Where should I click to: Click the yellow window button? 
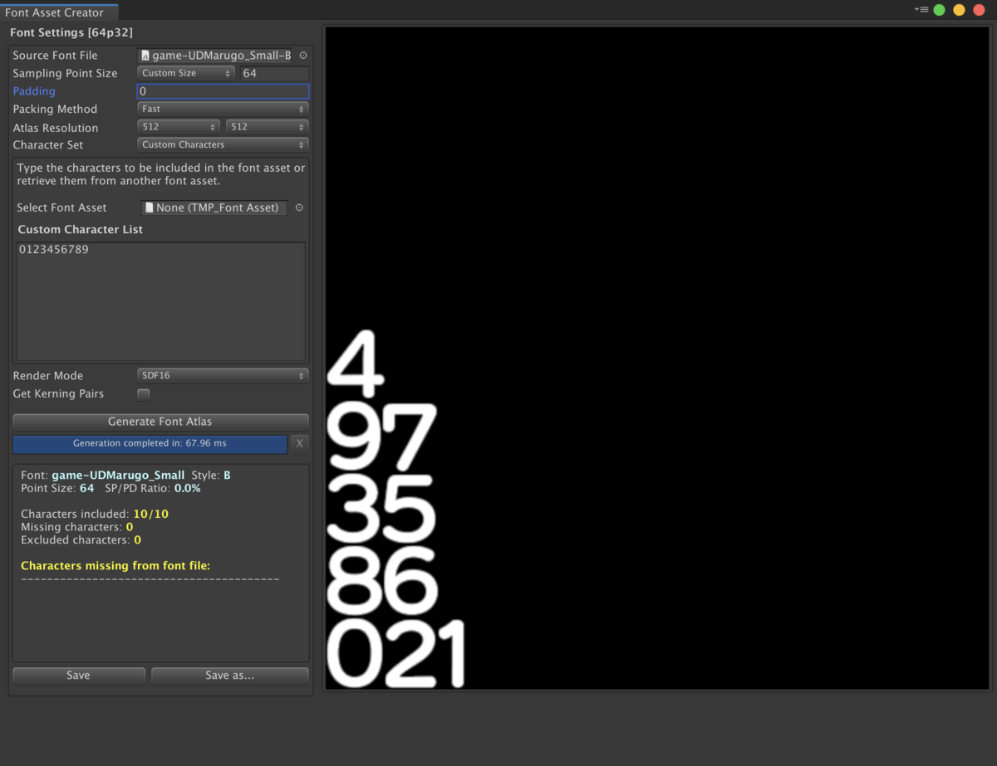click(959, 10)
